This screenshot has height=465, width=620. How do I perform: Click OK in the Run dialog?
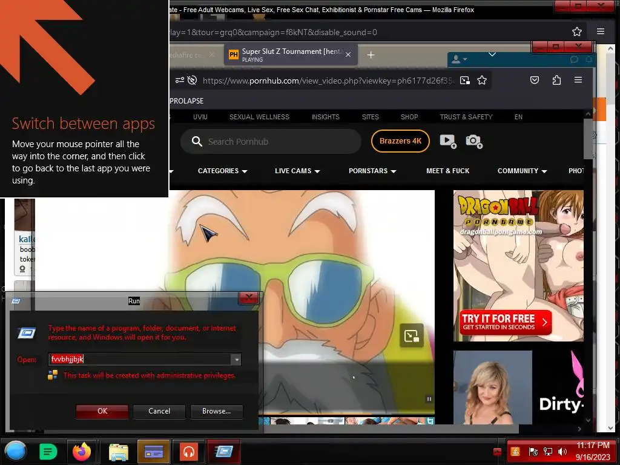coord(102,411)
